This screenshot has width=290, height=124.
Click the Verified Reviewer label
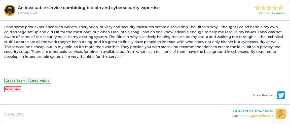pyautogui.click(x=272, y=13)
